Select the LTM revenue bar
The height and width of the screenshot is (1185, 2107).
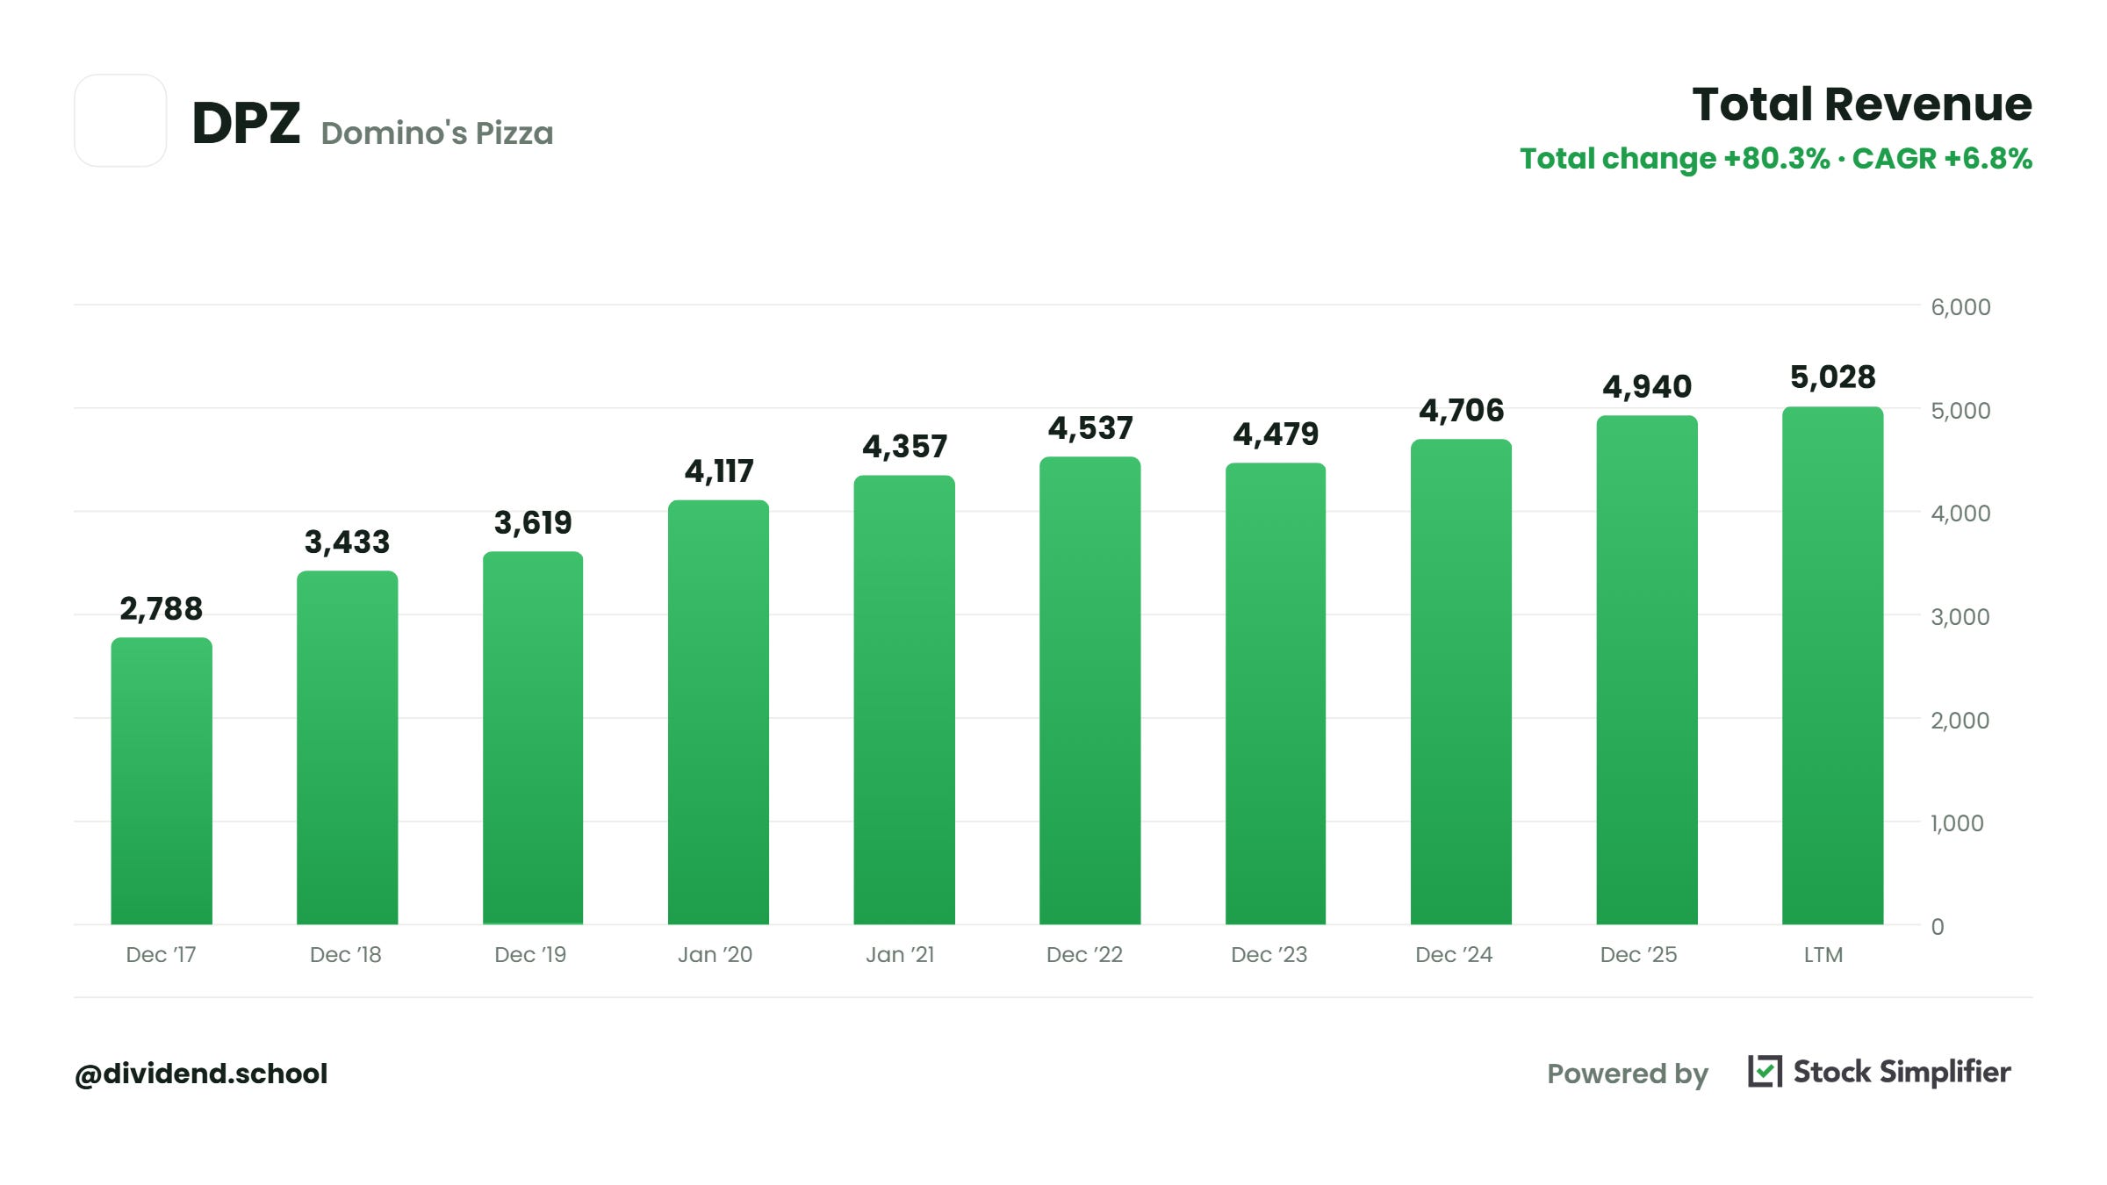click(x=1832, y=665)
